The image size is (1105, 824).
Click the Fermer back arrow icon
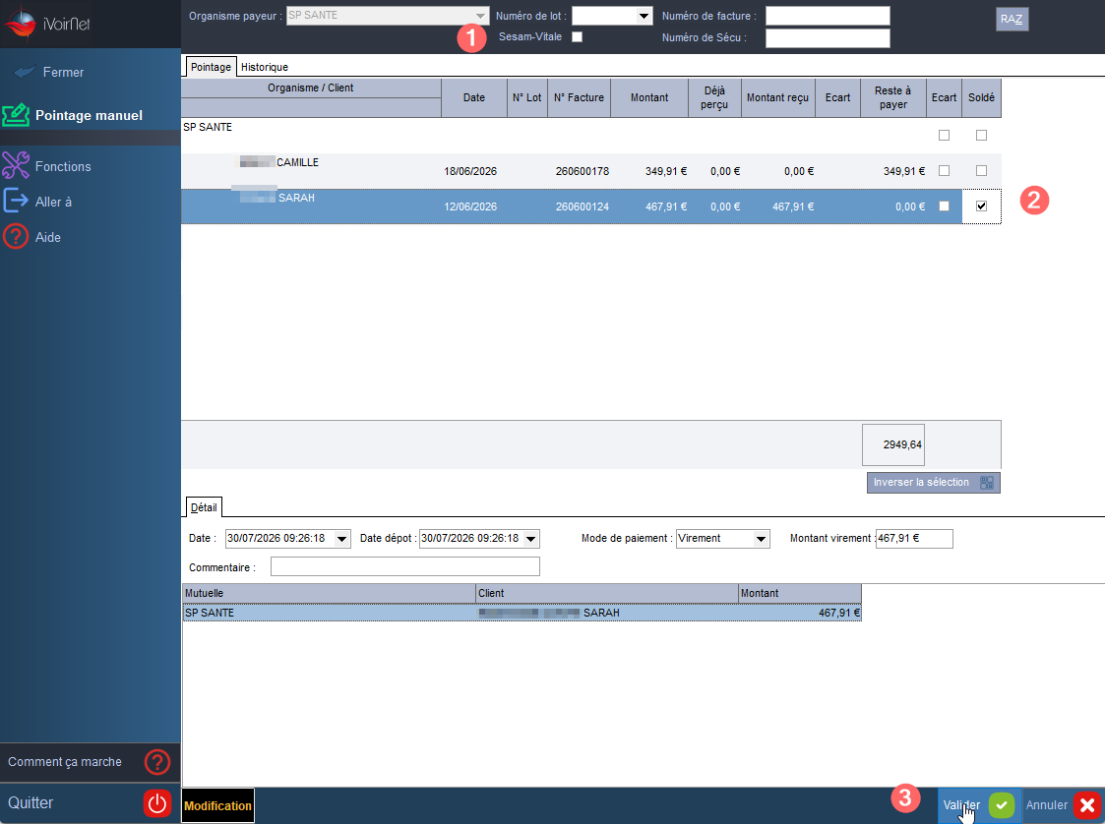(x=25, y=72)
